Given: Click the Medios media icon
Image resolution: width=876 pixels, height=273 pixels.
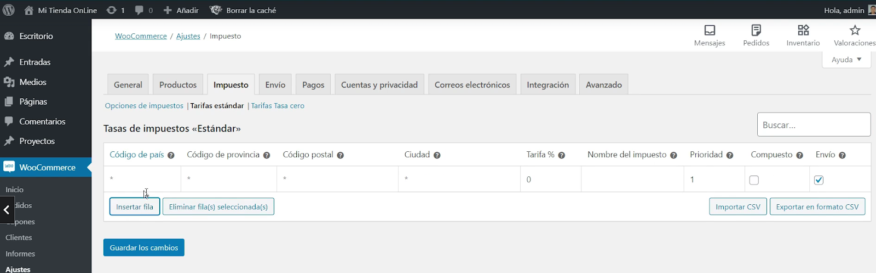Looking at the screenshot, I should coord(9,82).
